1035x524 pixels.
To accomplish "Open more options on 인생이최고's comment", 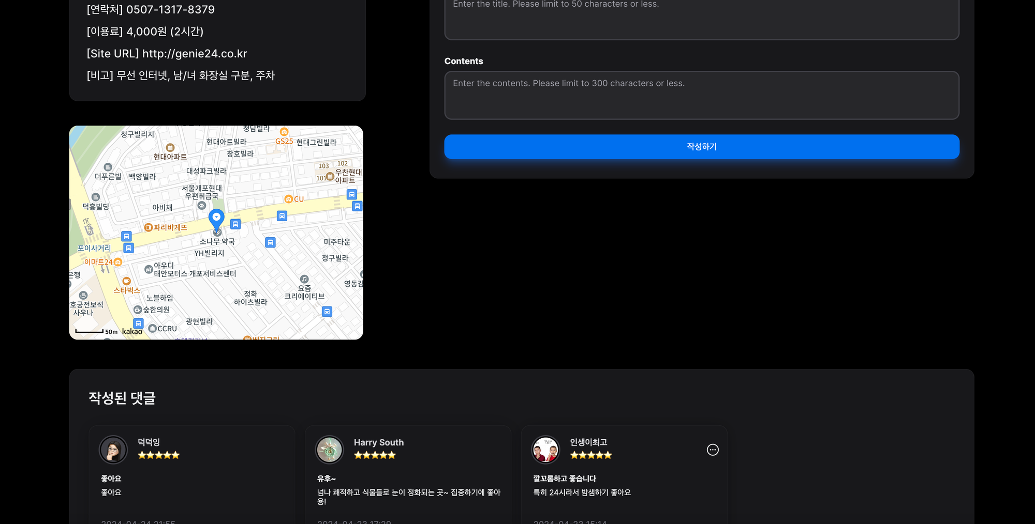I will point(713,450).
